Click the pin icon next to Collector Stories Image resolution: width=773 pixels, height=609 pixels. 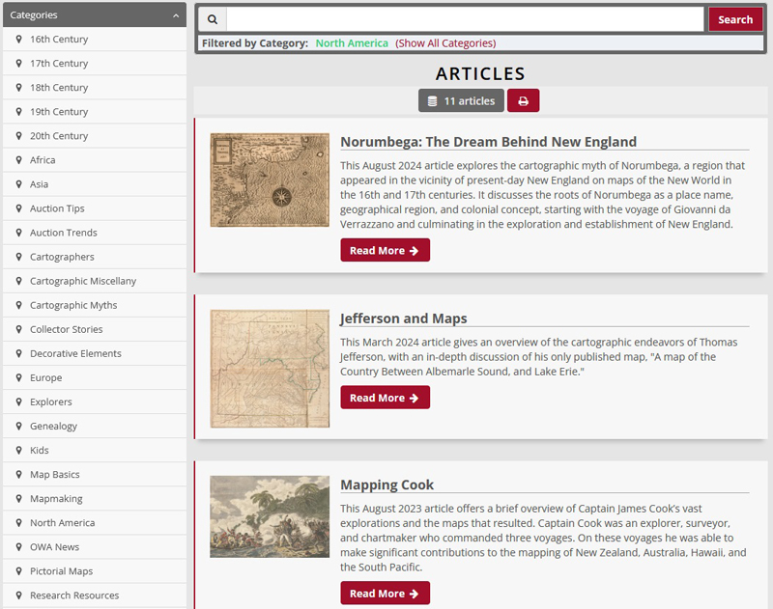(x=18, y=329)
